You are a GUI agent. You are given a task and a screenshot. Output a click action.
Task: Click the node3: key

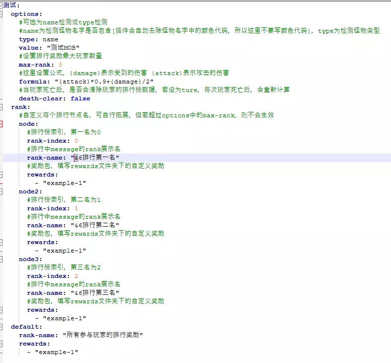30,260
